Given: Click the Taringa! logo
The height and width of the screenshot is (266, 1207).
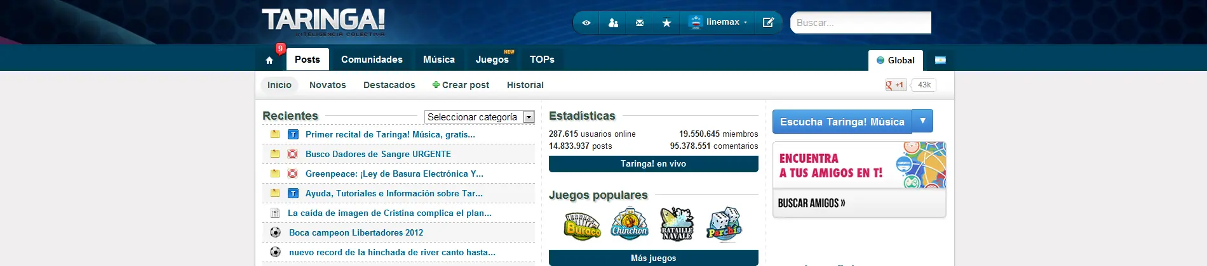Looking at the screenshot, I should tap(323, 22).
